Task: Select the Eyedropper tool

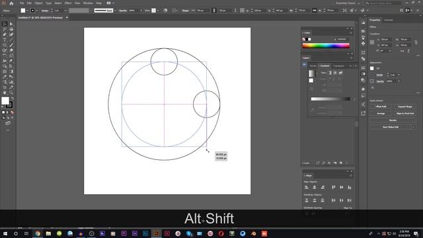Action: click(5, 77)
